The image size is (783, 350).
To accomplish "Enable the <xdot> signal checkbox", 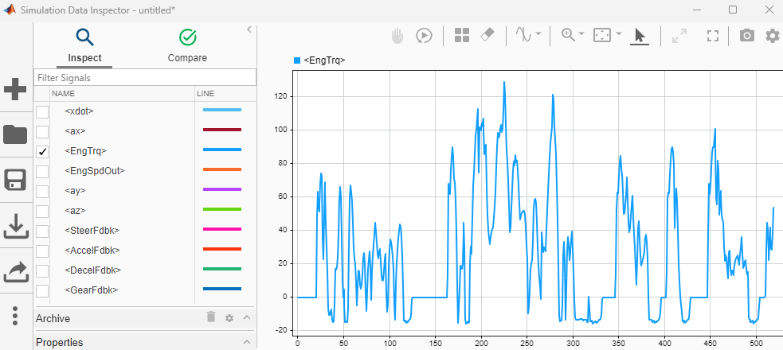I will point(42,111).
